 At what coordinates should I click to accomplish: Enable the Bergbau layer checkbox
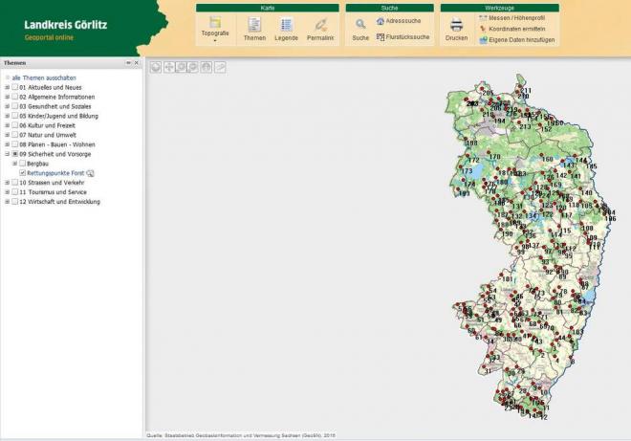coord(23,164)
